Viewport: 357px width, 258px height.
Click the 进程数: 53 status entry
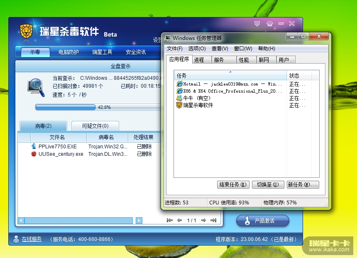click(177, 202)
